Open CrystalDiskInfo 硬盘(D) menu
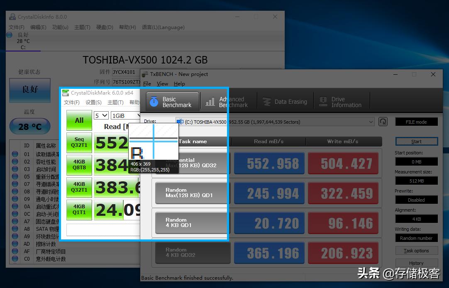The height and width of the screenshot is (288, 449). click(105, 27)
